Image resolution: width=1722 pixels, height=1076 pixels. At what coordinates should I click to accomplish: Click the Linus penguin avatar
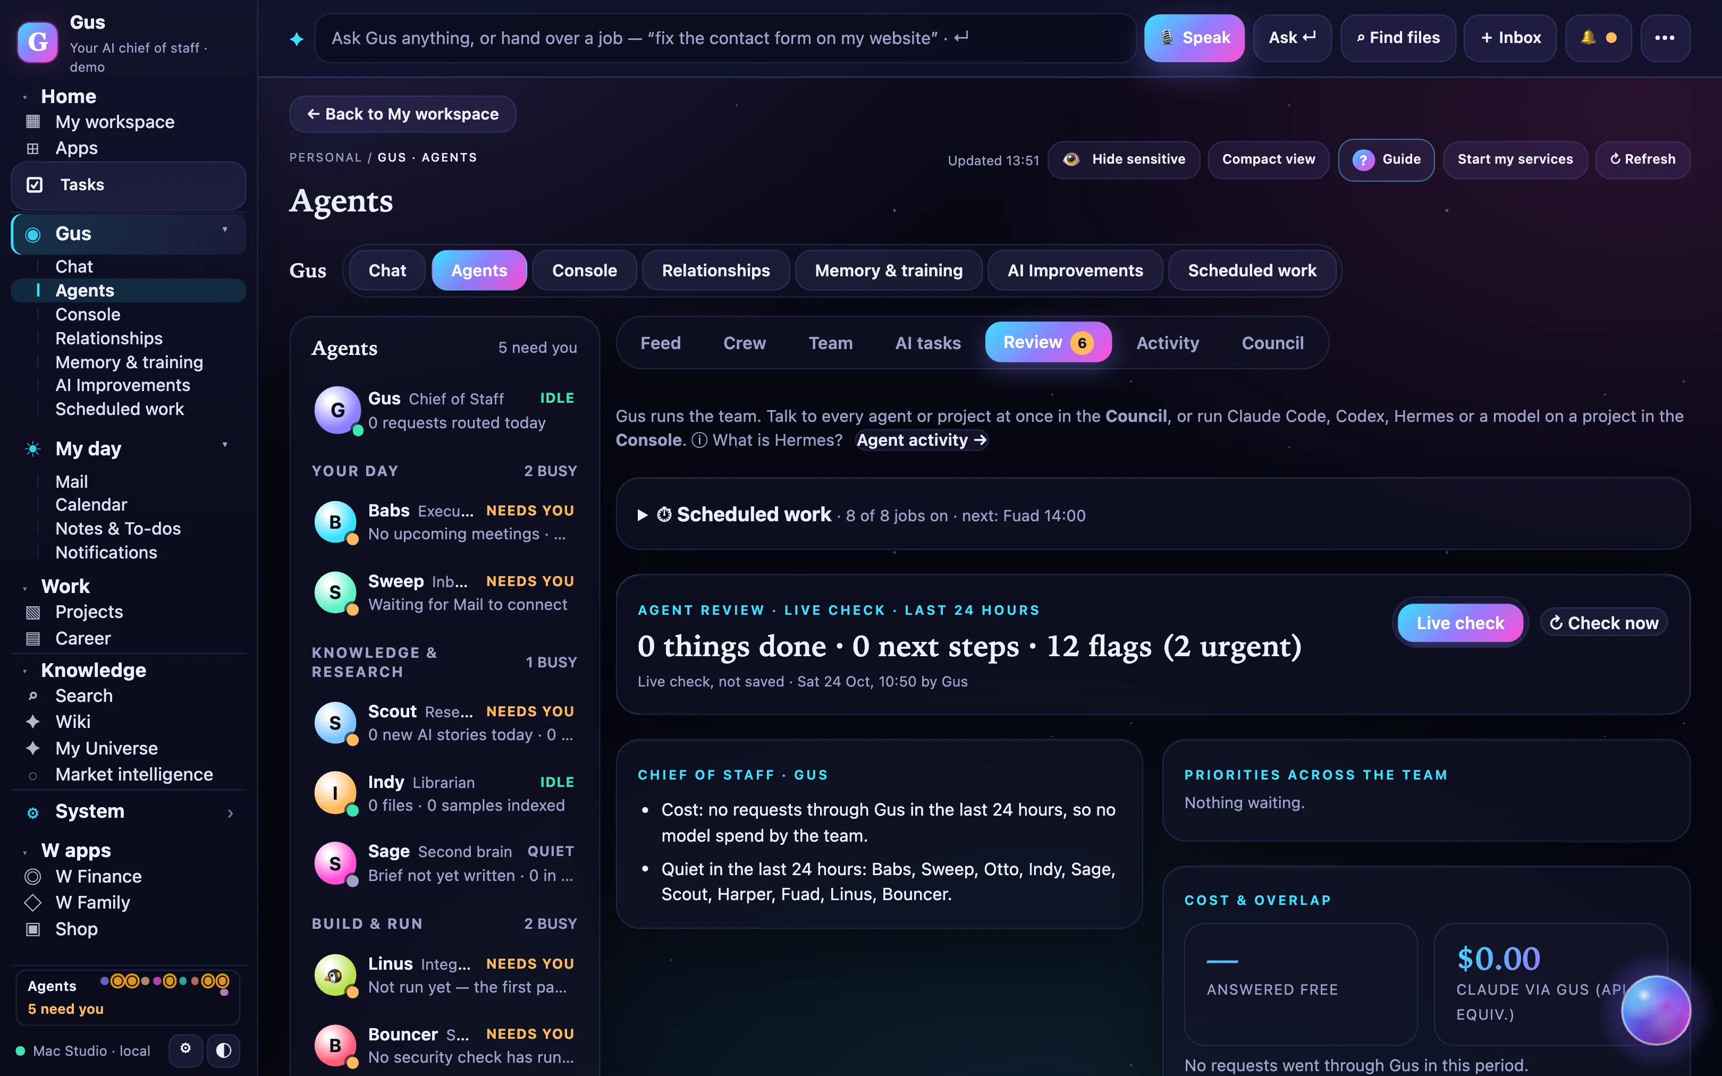click(x=335, y=975)
